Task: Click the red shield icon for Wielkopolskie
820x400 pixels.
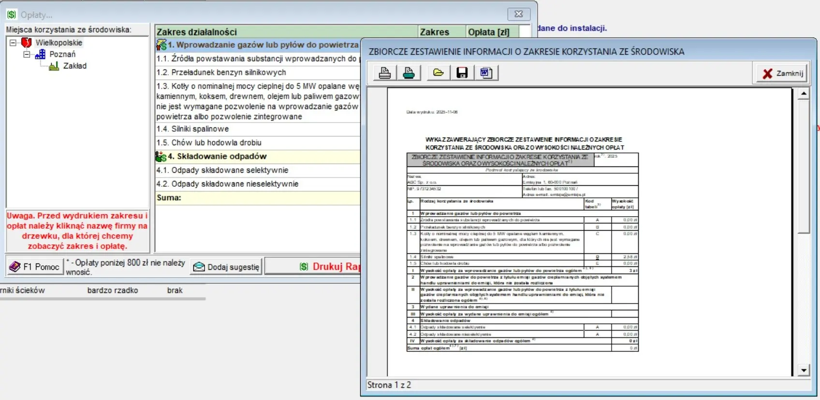Action: (27, 43)
